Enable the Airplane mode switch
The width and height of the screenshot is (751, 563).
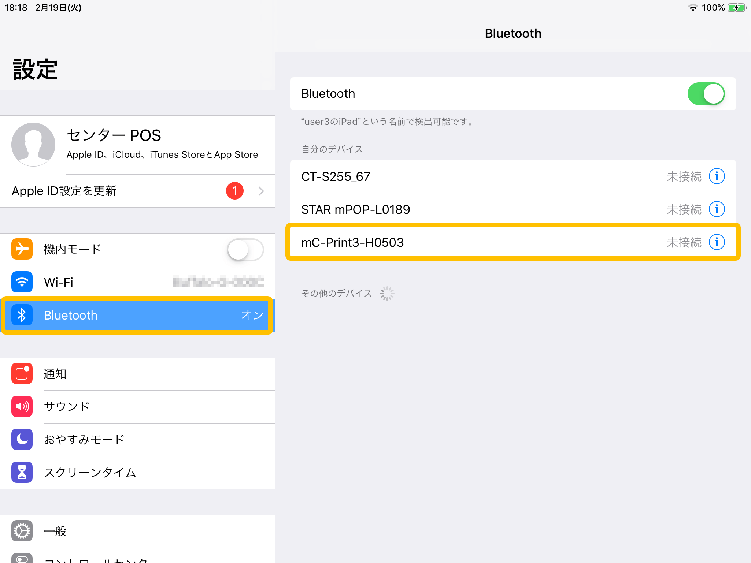coord(245,250)
